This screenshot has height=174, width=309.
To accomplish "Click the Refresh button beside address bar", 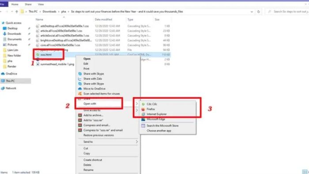I will [x=259, y=11].
